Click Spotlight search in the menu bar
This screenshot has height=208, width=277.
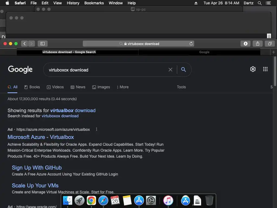point(259,3)
